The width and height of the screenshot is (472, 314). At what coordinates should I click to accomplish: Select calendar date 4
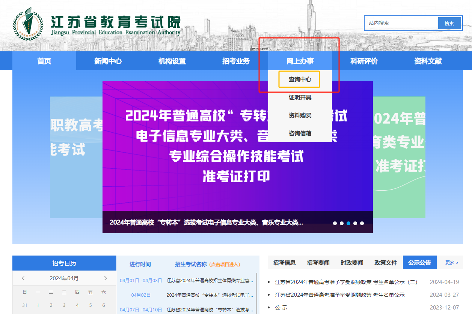pos(77,305)
